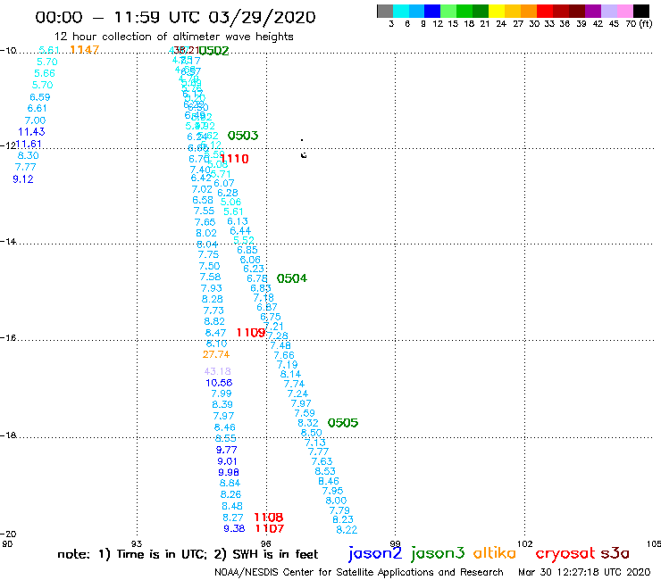Select the cryosat legend label
The width and height of the screenshot is (661, 580).
click(x=565, y=553)
